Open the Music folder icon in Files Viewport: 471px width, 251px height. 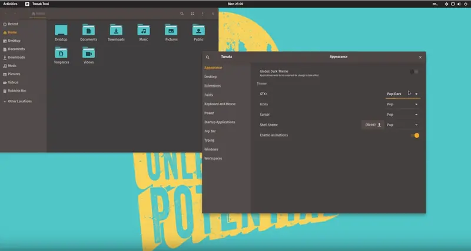coord(144,30)
